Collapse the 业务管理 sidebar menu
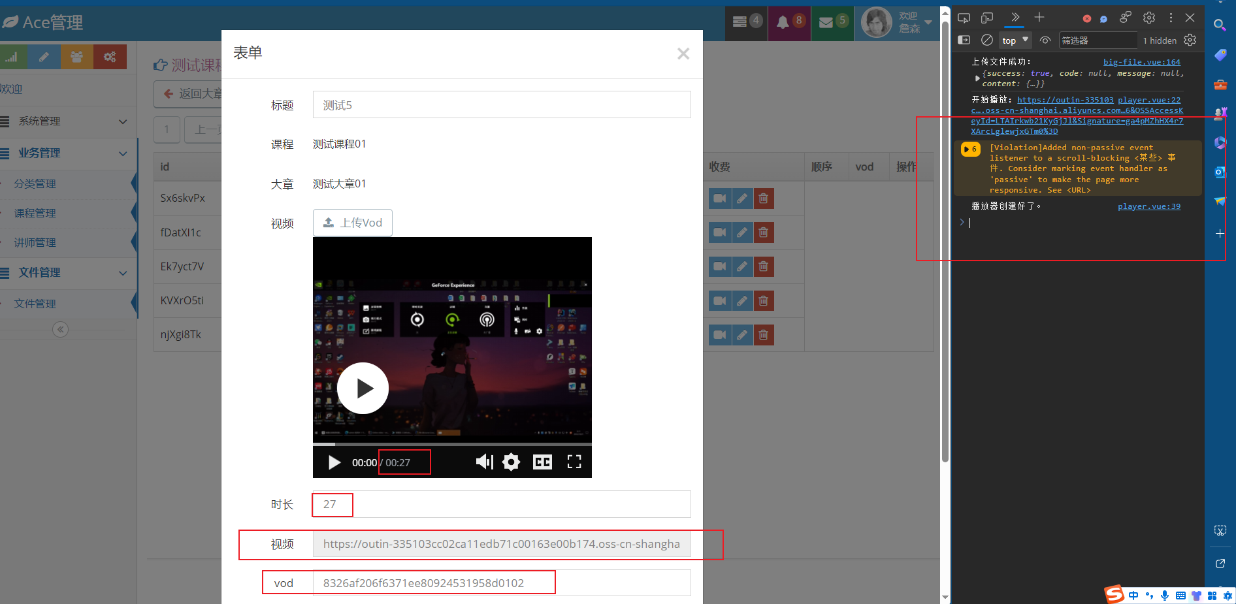 (x=68, y=153)
